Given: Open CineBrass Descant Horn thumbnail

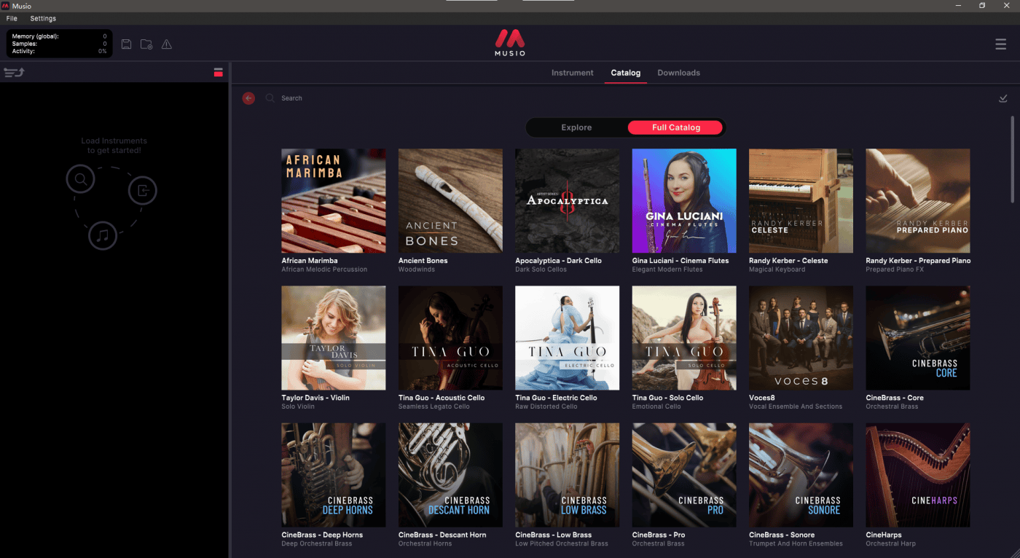Looking at the screenshot, I should pyautogui.click(x=450, y=475).
